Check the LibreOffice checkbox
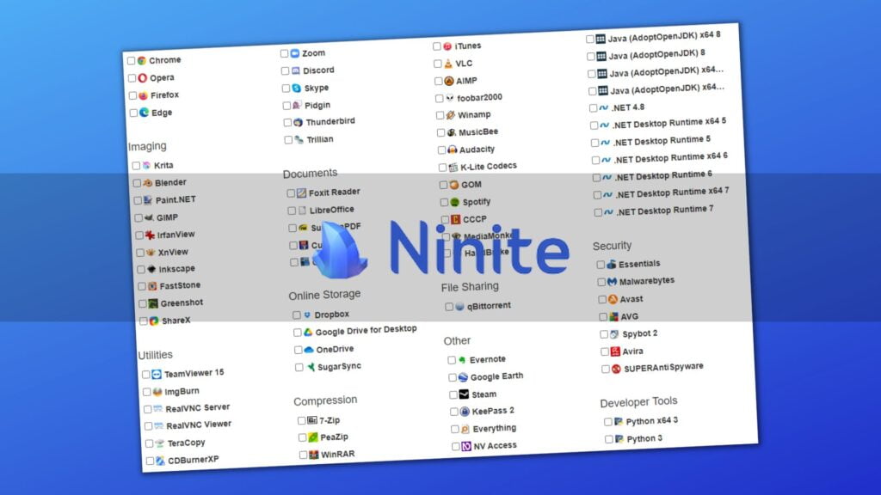Image resolution: width=881 pixels, height=495 pixels. (x=293, y=209)
